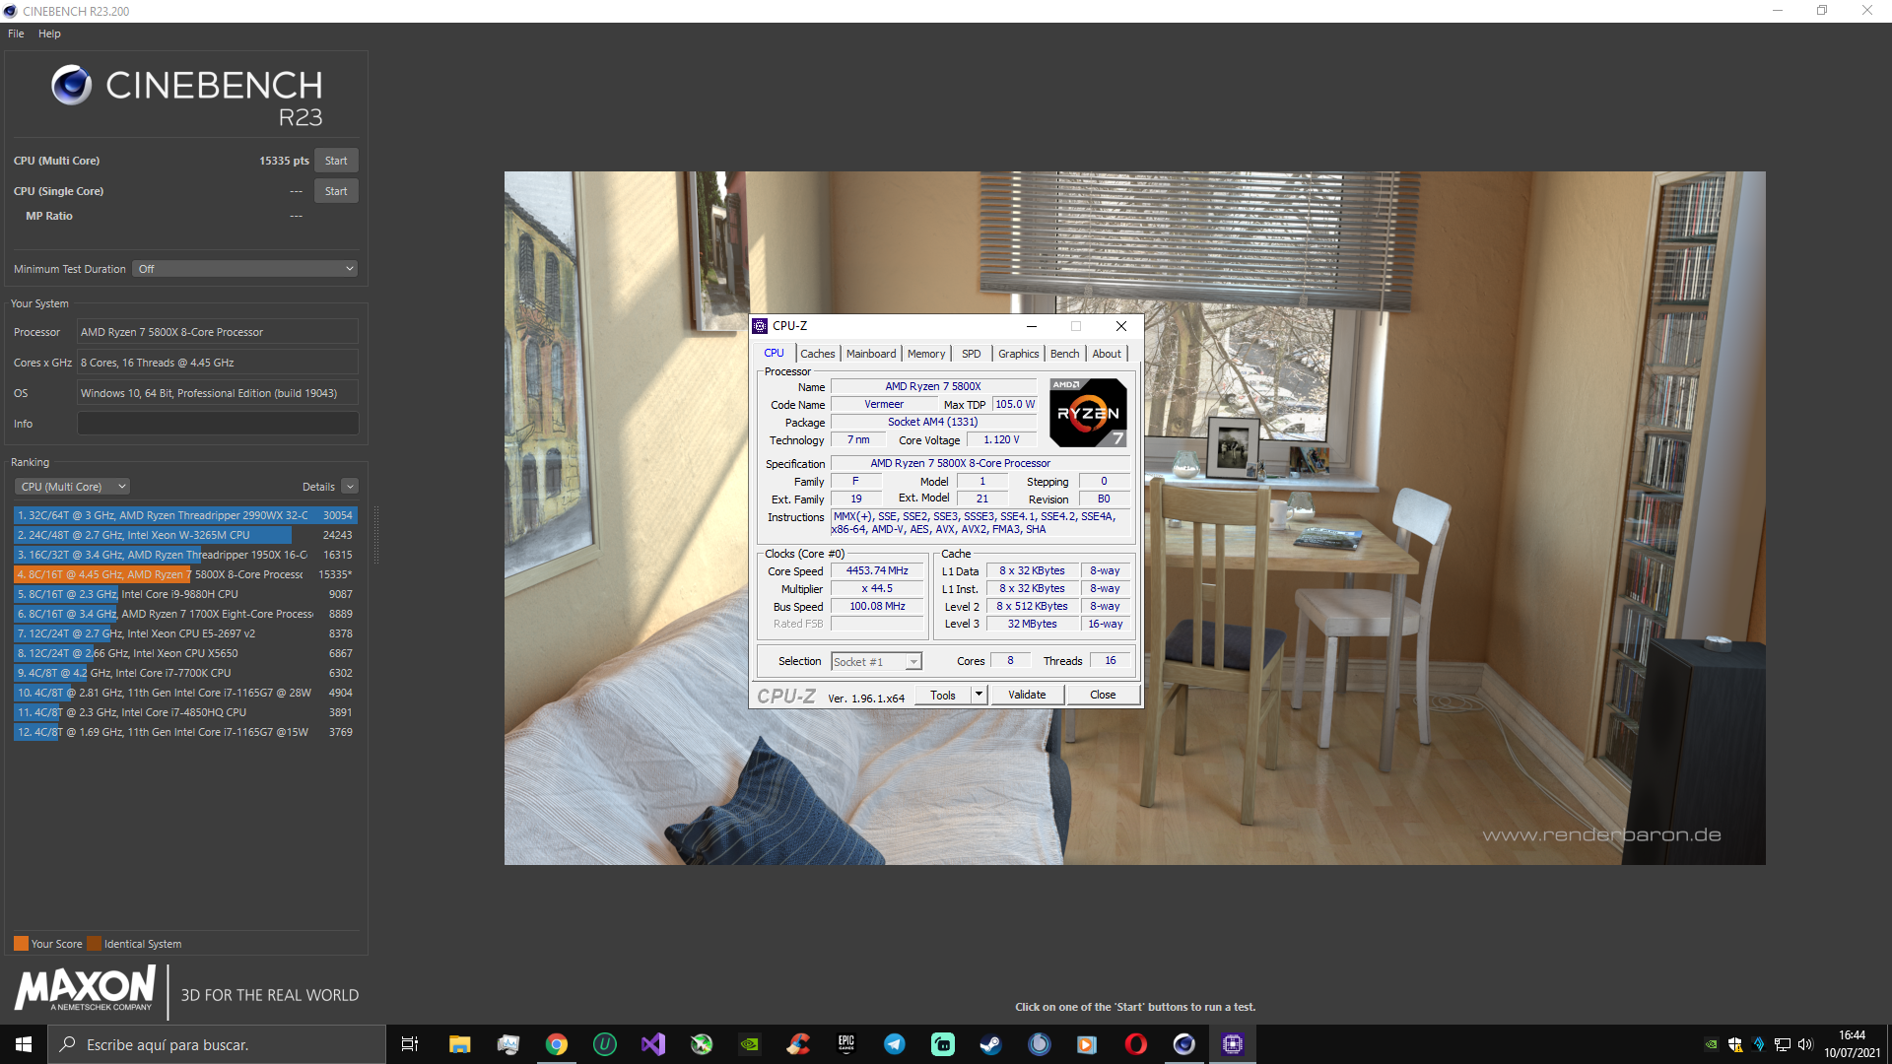Launch IObit Uninstaller taskbar icon
This screenshot has height=1064, width=1892.
(605, 1044)
